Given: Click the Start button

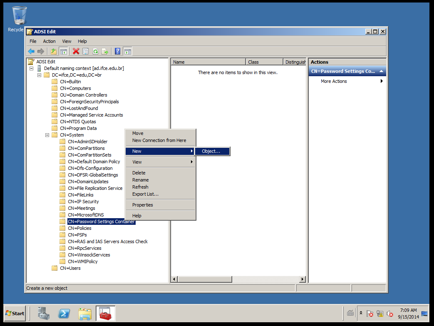Looking at the screenshot, I should [15, 314].
